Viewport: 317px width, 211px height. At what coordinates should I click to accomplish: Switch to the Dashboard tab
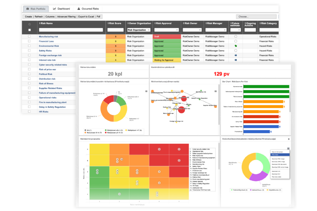(x=61, y=9)
